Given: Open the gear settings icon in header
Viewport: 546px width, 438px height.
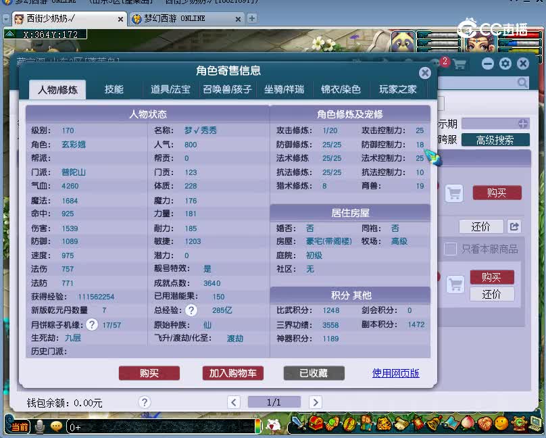Looking at the screenshot, I should tap(505, 64).
